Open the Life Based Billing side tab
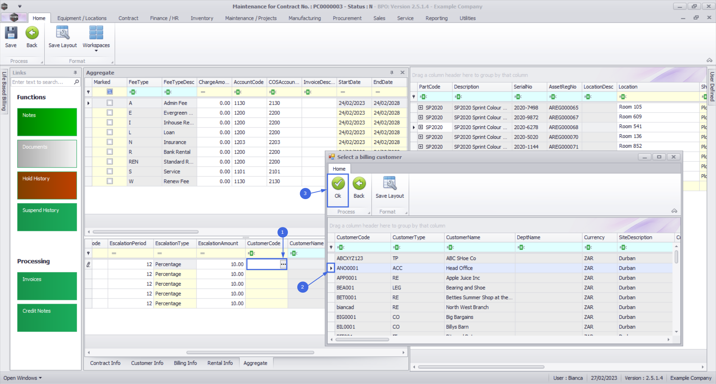 [4, 91]
